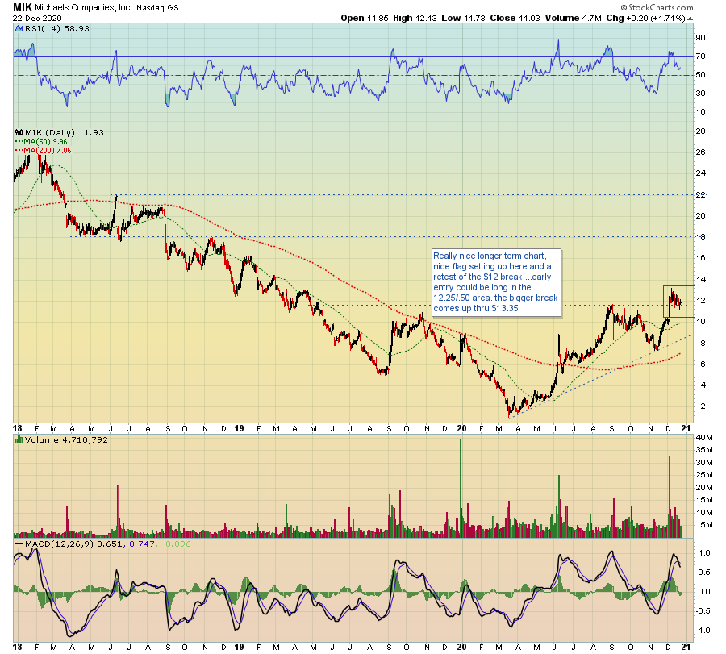Viewport: 726px width, 654px height.
Task: Click the -1.0 label on the MACD axis
Action: 703,631
